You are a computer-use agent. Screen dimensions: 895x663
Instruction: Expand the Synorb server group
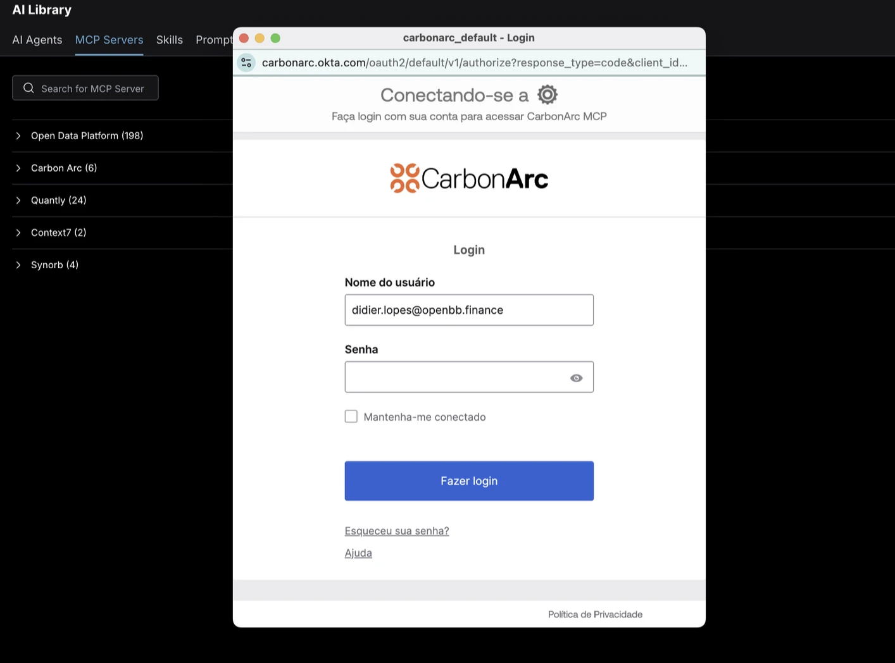[x=18, y=264]
